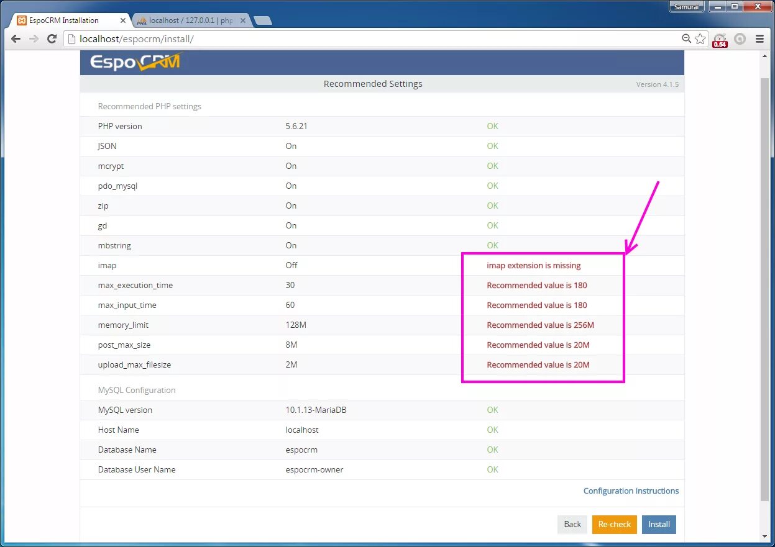Click the "memory_limit" label

pyautogui.click(x=123, y=325)
